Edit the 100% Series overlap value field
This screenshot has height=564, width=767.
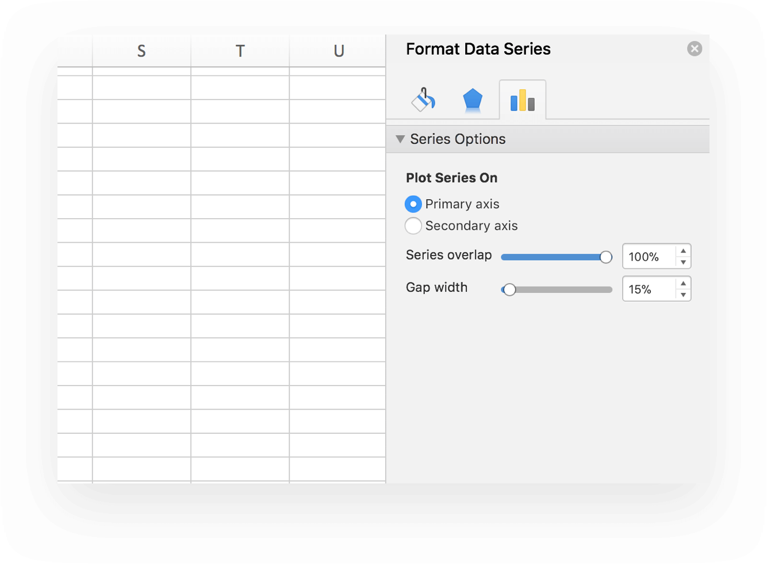647,257
